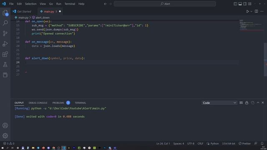The height and width of the screenshot is (150, 267).
Task: Clear the output with the clear icon
Action: 241,103
